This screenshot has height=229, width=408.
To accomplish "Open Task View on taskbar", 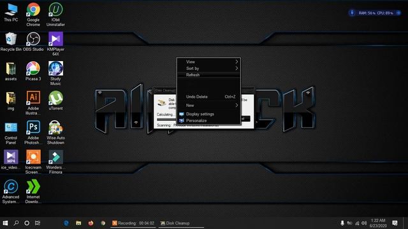I will click(x=38, y=223).
